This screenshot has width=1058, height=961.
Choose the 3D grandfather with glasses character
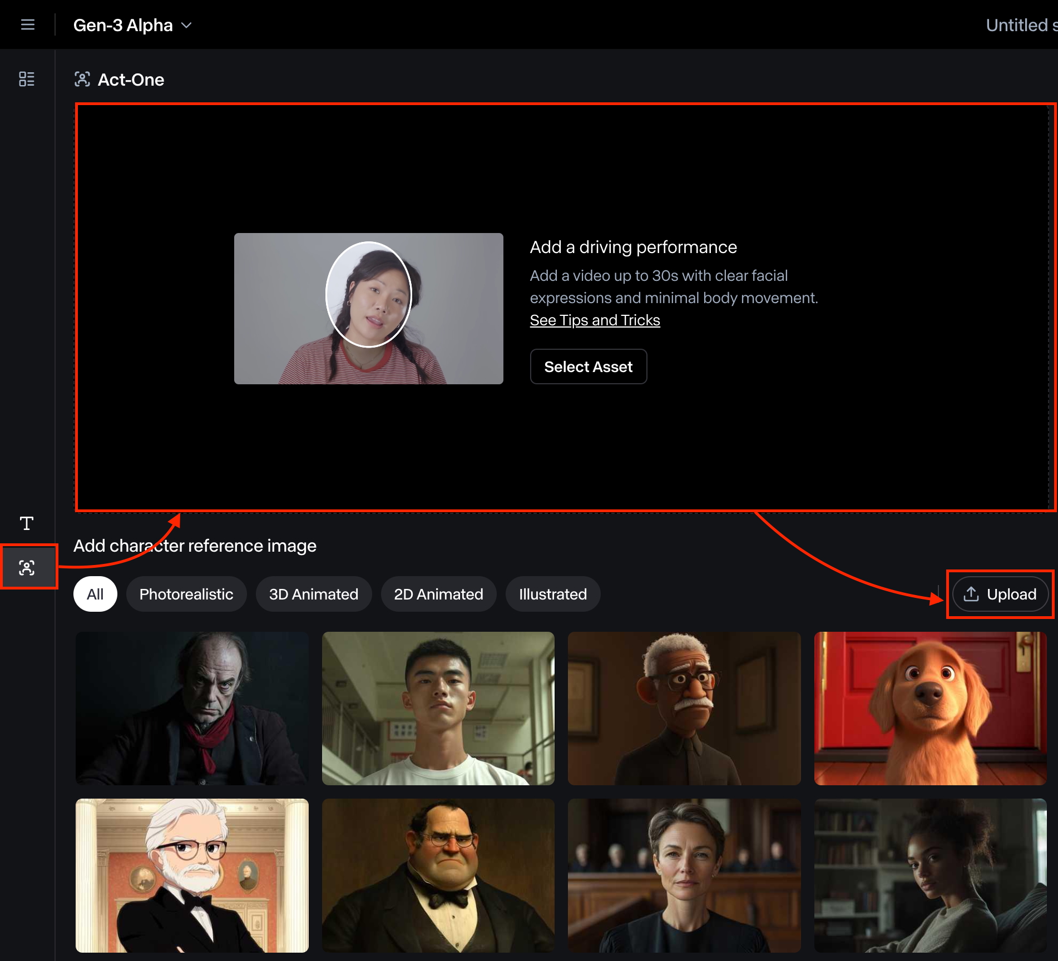pos(684,708)
